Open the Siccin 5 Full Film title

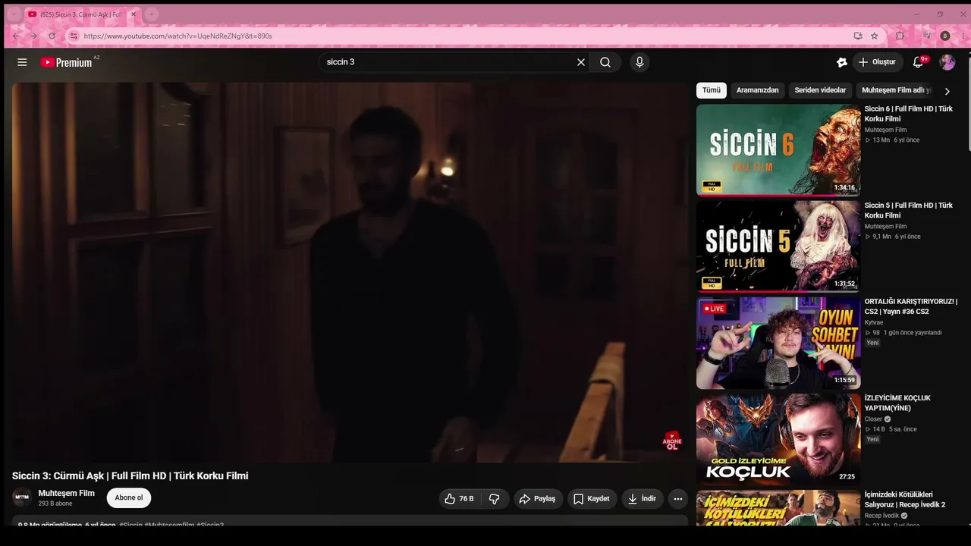(x=909, y=210)
